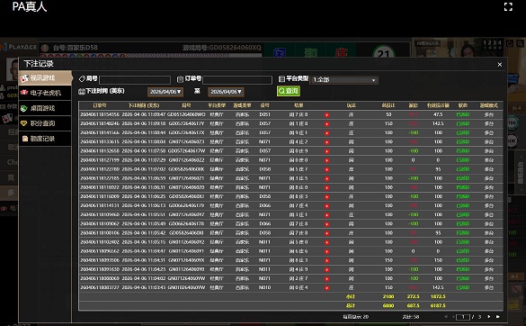This screenshot has height=326, width=526.
Task: Click refresh icon in background game window
Action: pyautogui.click(x=510, y=43)
